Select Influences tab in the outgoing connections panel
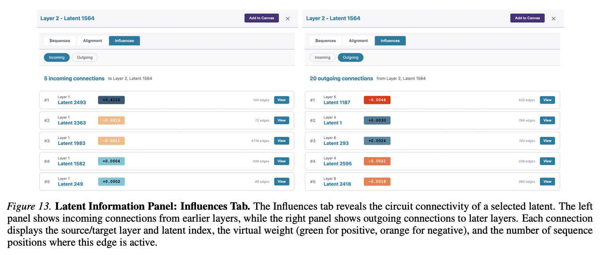This screenshot has height=255, width=604. 390,41
